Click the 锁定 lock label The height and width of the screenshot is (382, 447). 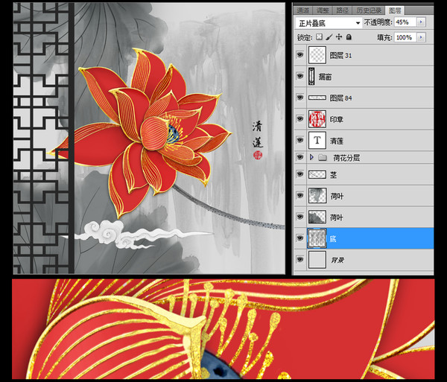(x=305, y=37)
